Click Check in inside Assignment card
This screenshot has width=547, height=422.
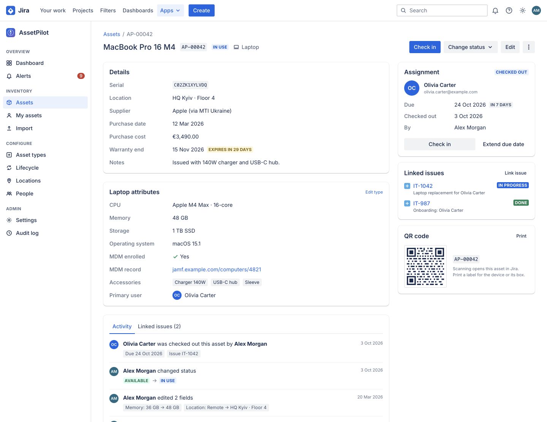(x=439, y=144)
